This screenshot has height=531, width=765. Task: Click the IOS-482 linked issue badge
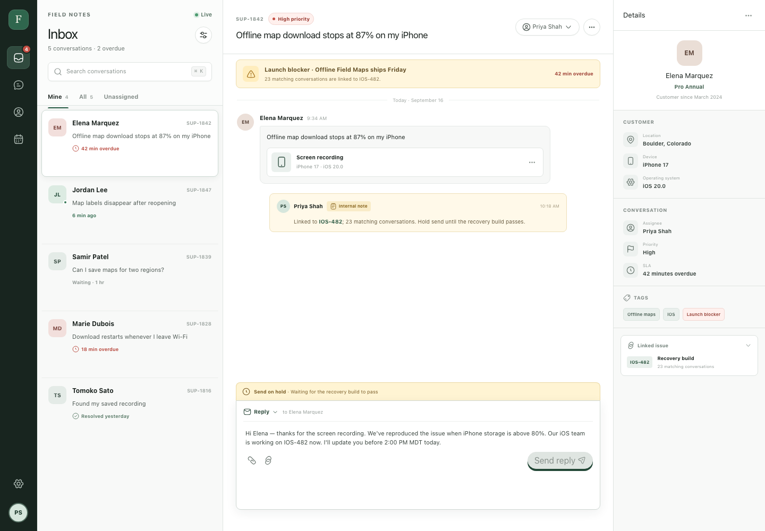pos(640,362)
